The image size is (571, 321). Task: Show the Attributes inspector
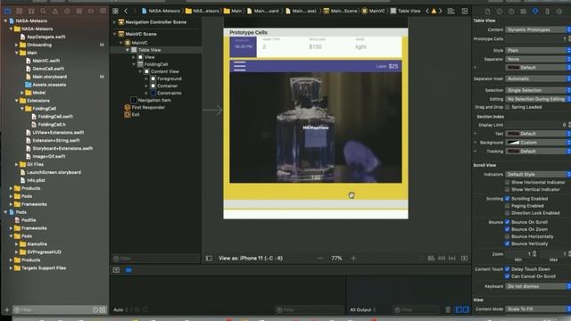(x=535, y=12)
